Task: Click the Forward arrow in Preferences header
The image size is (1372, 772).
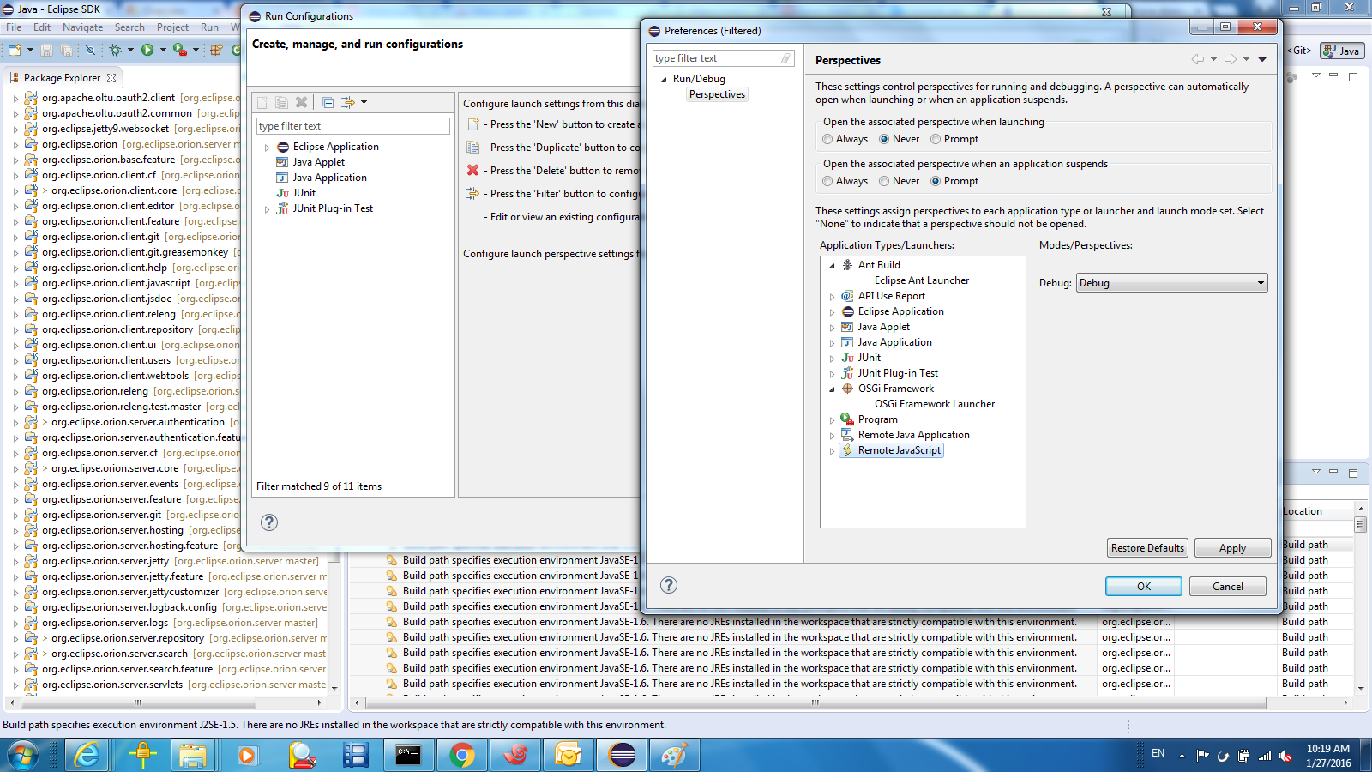Action: (1231, 59)
